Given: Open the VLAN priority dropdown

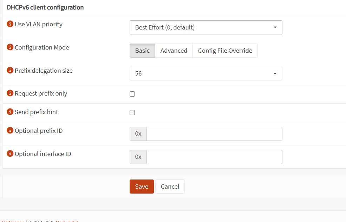Looking at the screenshot, I should click(x=206, y=27).
